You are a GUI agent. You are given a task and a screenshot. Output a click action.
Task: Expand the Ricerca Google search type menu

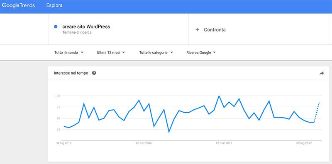[x=201, y=53]
